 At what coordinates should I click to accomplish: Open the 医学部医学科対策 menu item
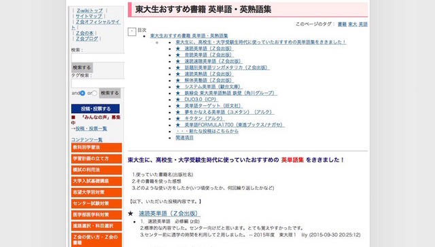97,214
